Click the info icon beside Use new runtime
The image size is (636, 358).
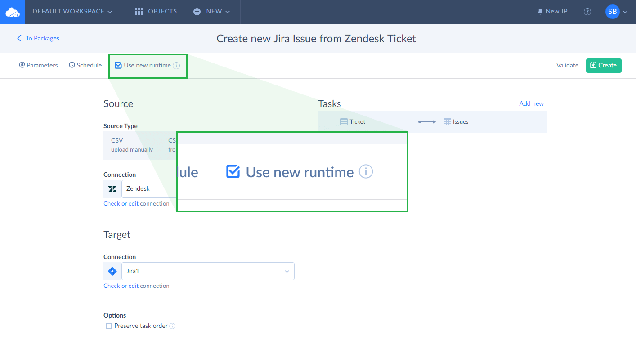pos(176,66)
